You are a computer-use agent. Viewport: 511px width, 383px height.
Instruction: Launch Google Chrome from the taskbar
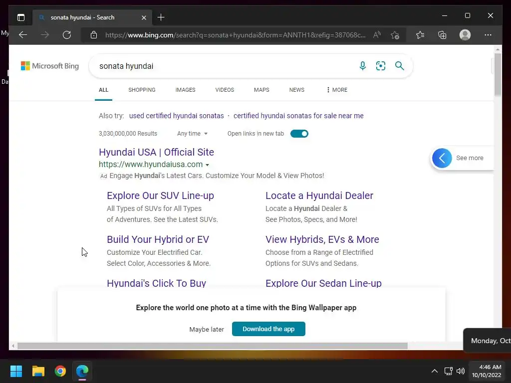pos(60,371)
